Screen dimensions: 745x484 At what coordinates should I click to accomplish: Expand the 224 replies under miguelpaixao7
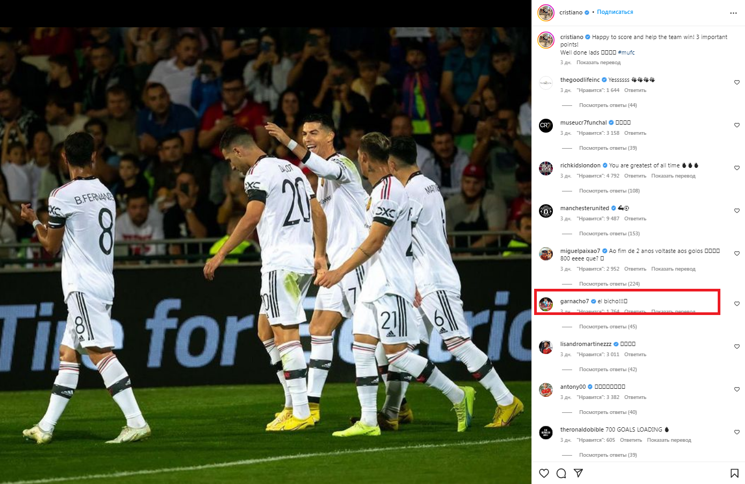pos(610,284)
